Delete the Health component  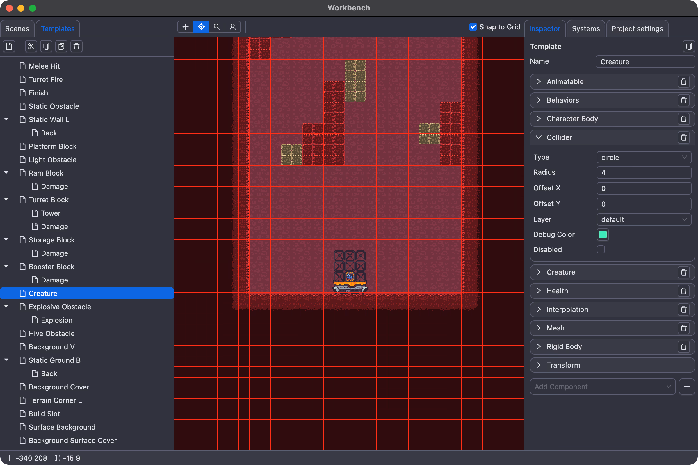click(x=684, y=291)
